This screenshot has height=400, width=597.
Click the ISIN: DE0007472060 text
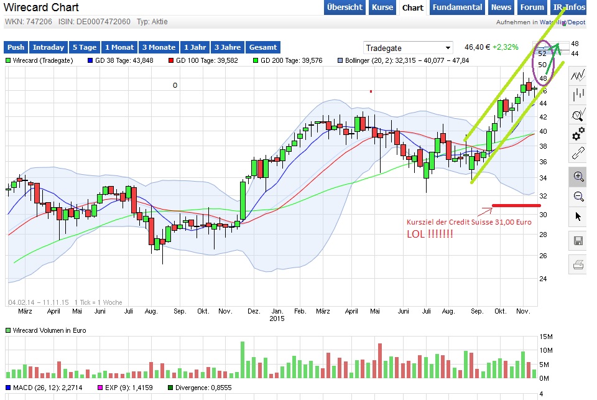pyautogui.click(x=94, y=22)
